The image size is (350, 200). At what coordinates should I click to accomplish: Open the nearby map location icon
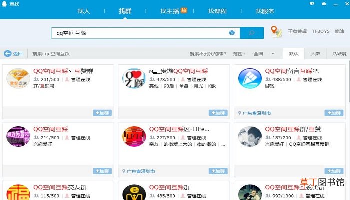point(276,32)
